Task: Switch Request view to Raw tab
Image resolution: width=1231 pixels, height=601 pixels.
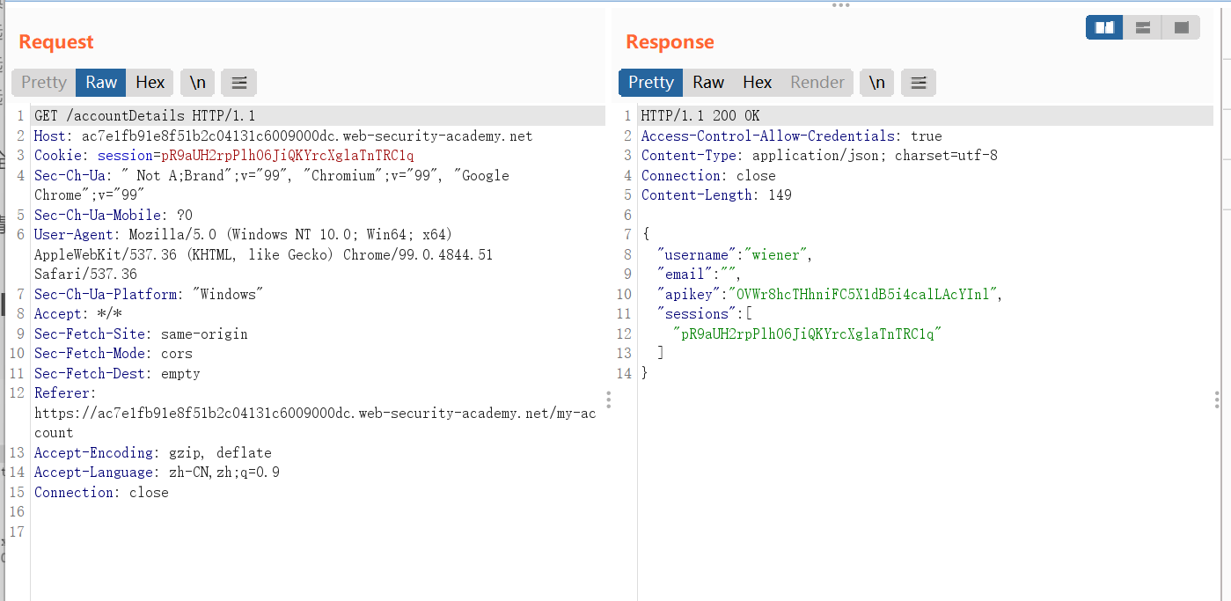Action: (x=101, y=83)
